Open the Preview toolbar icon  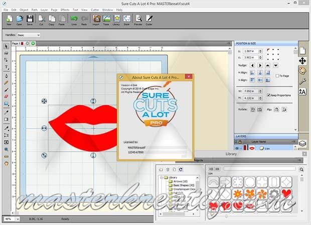point(138,20)
